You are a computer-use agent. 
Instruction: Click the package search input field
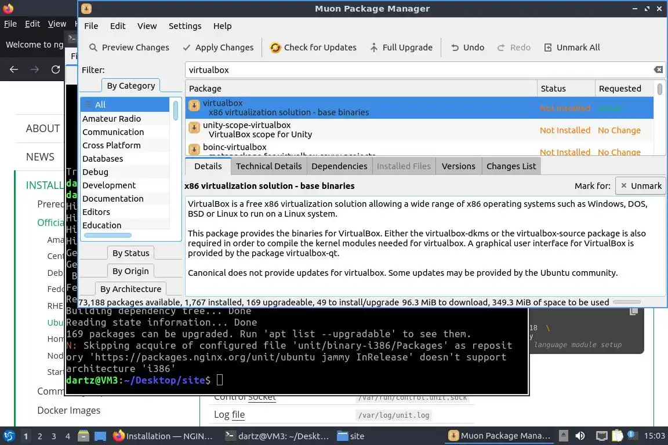click(420, 70)
